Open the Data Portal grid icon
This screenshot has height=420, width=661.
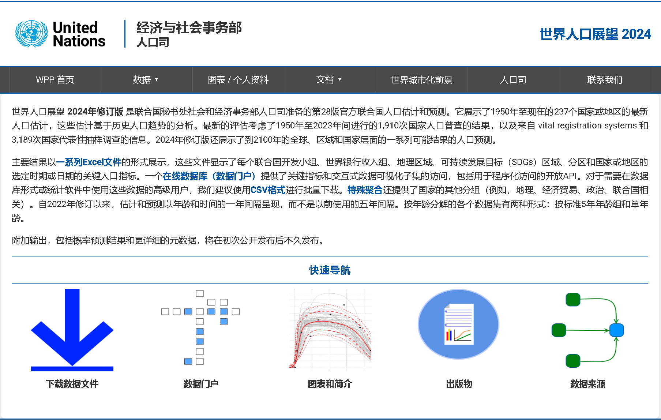[200, 327]
